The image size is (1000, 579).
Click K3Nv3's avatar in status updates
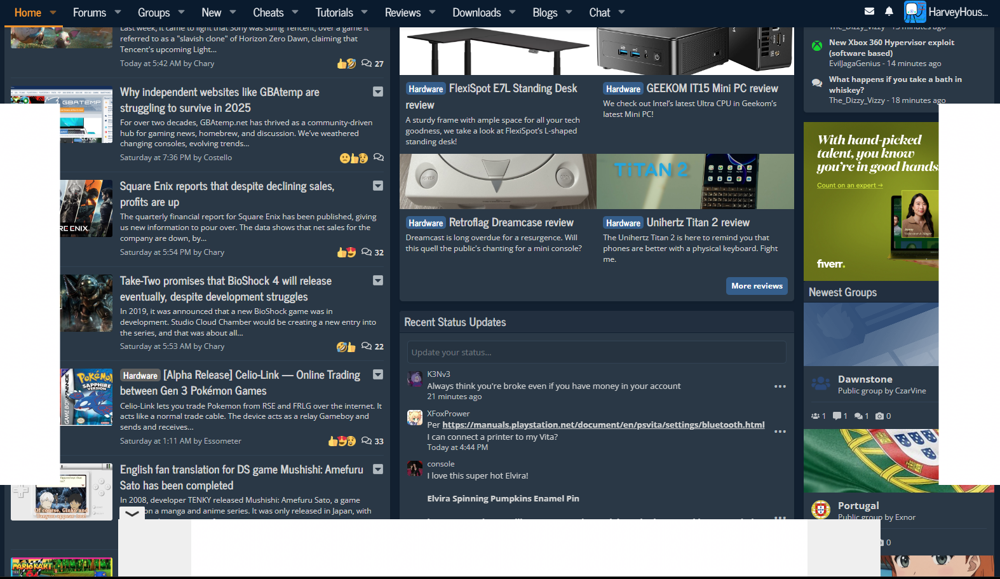click(x=415, y=379)
